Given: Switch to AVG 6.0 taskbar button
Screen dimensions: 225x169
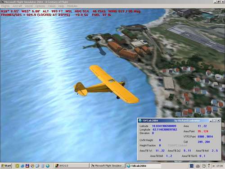Looking at the screenshot, I should click(72, 166).
